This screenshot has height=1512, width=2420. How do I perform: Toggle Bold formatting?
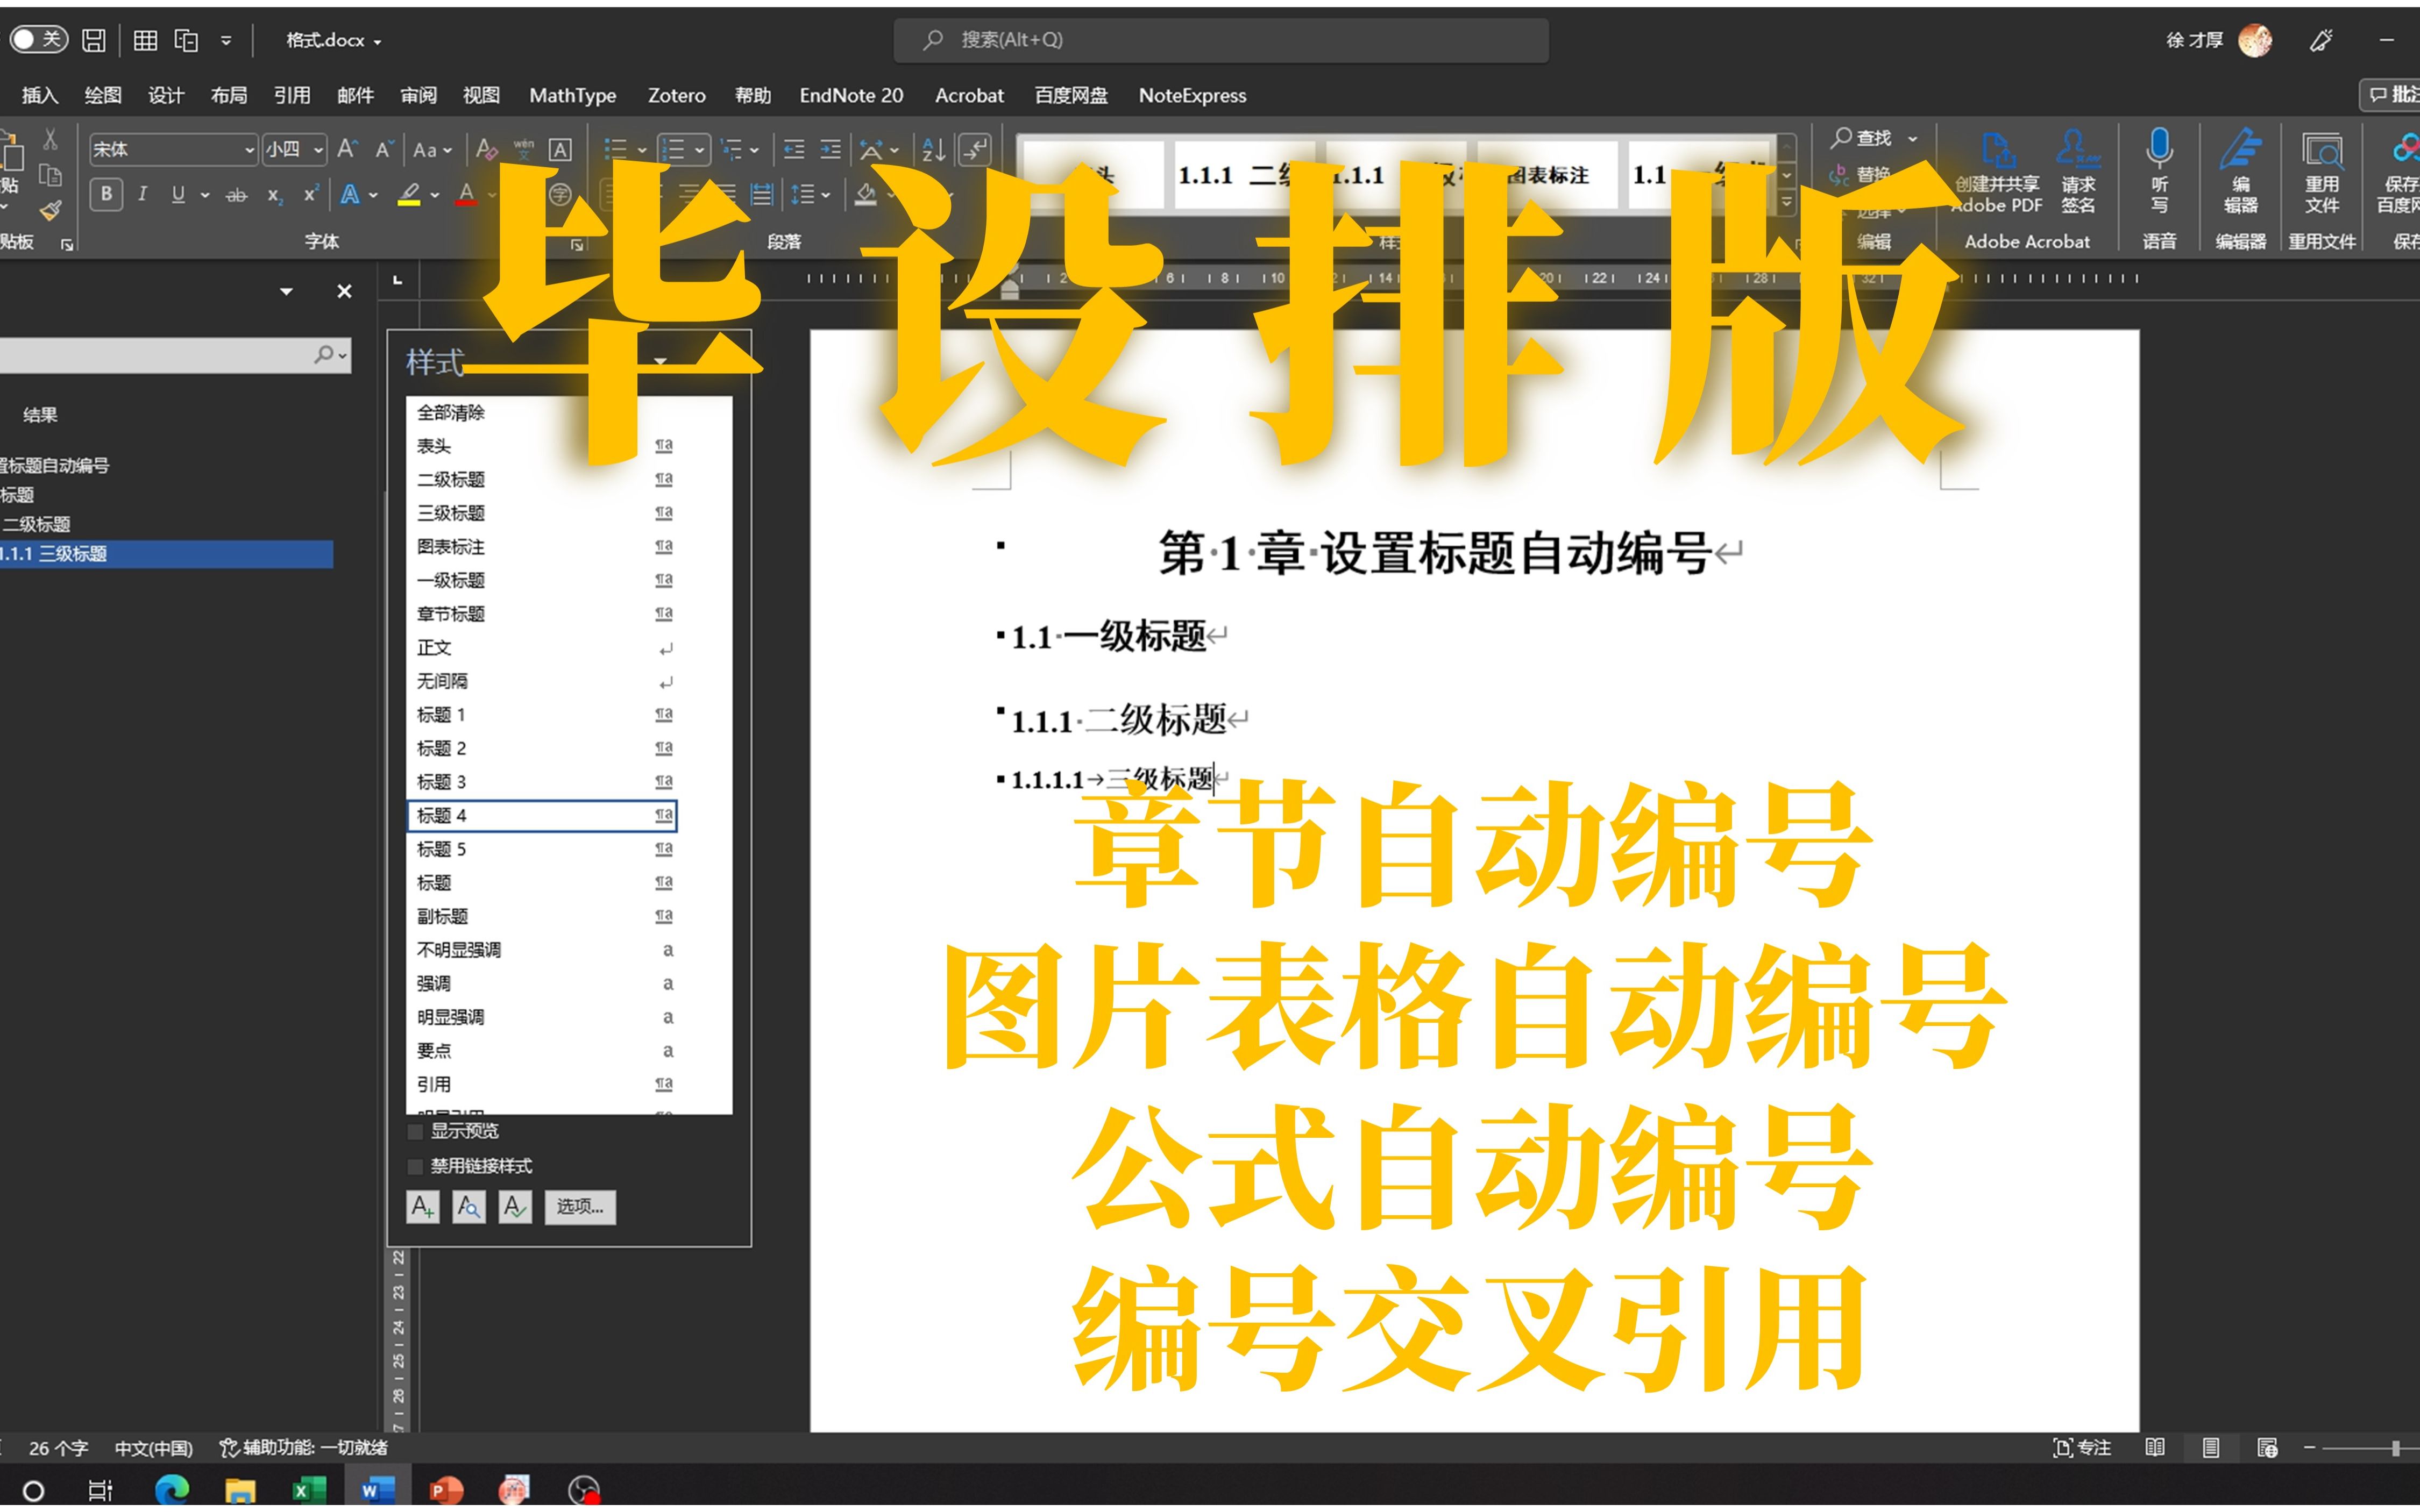[106, 194]
